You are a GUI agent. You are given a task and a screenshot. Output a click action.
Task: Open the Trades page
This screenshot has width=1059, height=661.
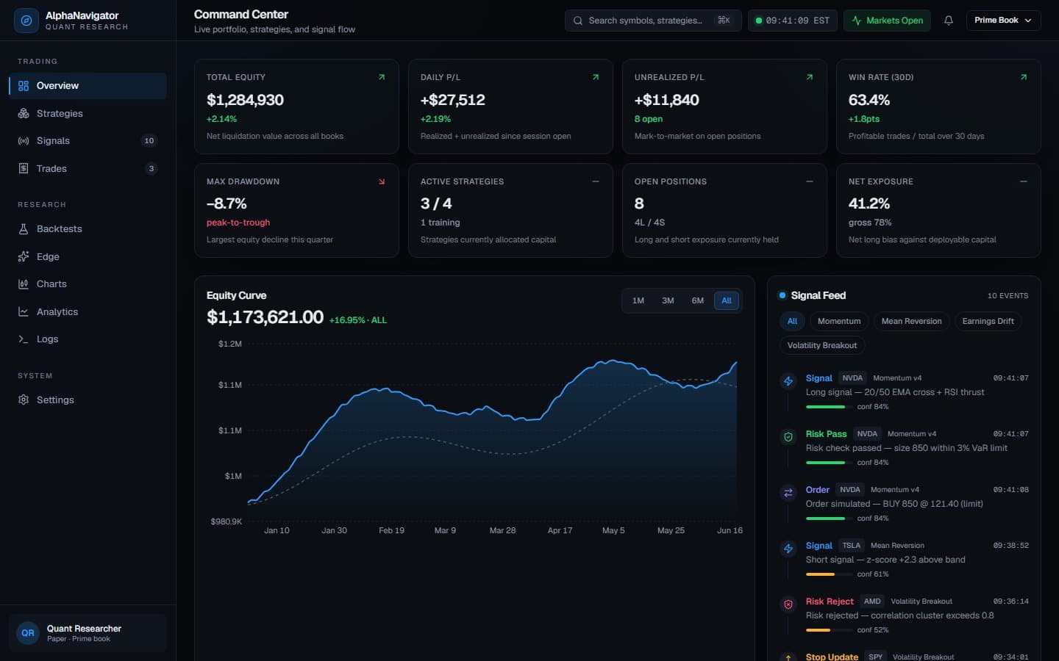[x=88, y=169]
